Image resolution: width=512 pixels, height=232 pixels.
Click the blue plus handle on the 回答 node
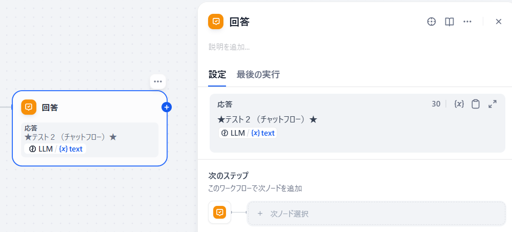pyautogui.click(x=167, y=107)
